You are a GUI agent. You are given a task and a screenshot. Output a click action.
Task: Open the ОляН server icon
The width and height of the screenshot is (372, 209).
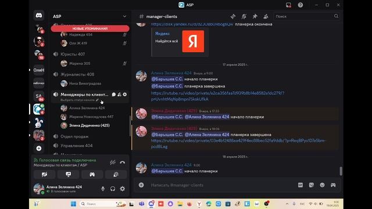[x=39, y=70]
